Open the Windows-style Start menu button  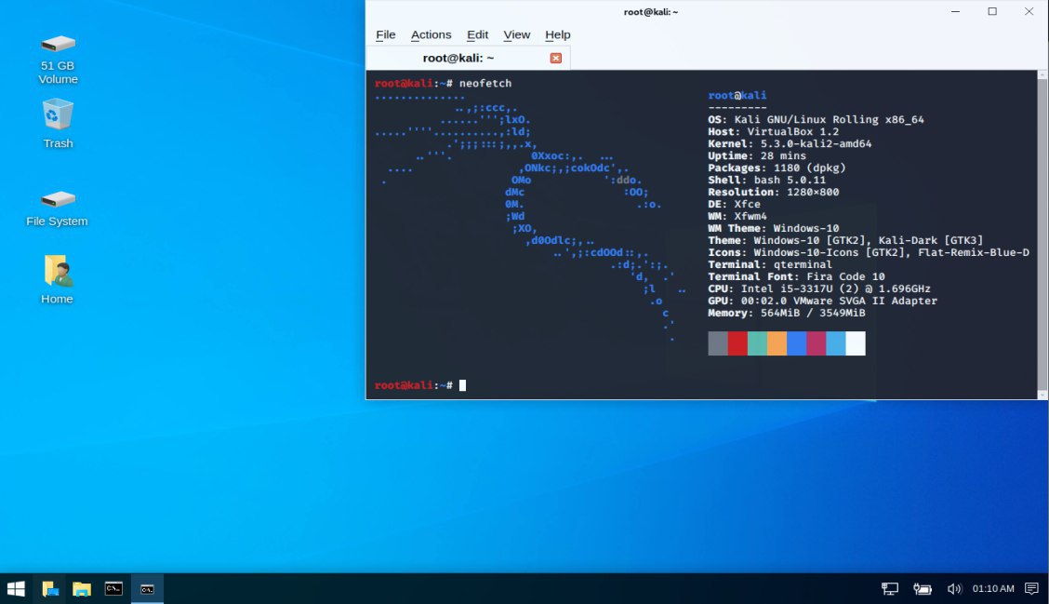[x=16, y=588]
